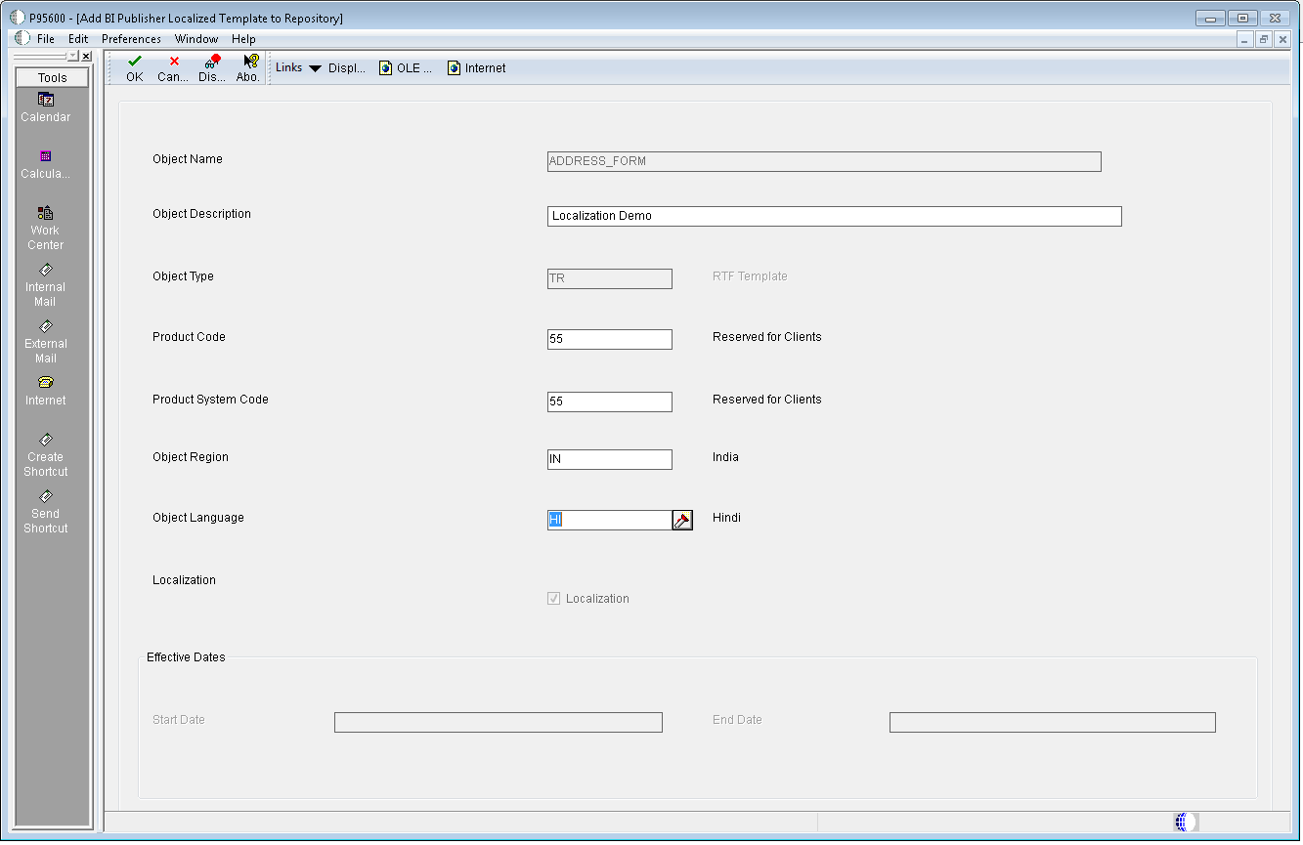Click the Displ... toolbar button
The width and height of the screenshot is (1303, 845).
click(x=347, y=68)
